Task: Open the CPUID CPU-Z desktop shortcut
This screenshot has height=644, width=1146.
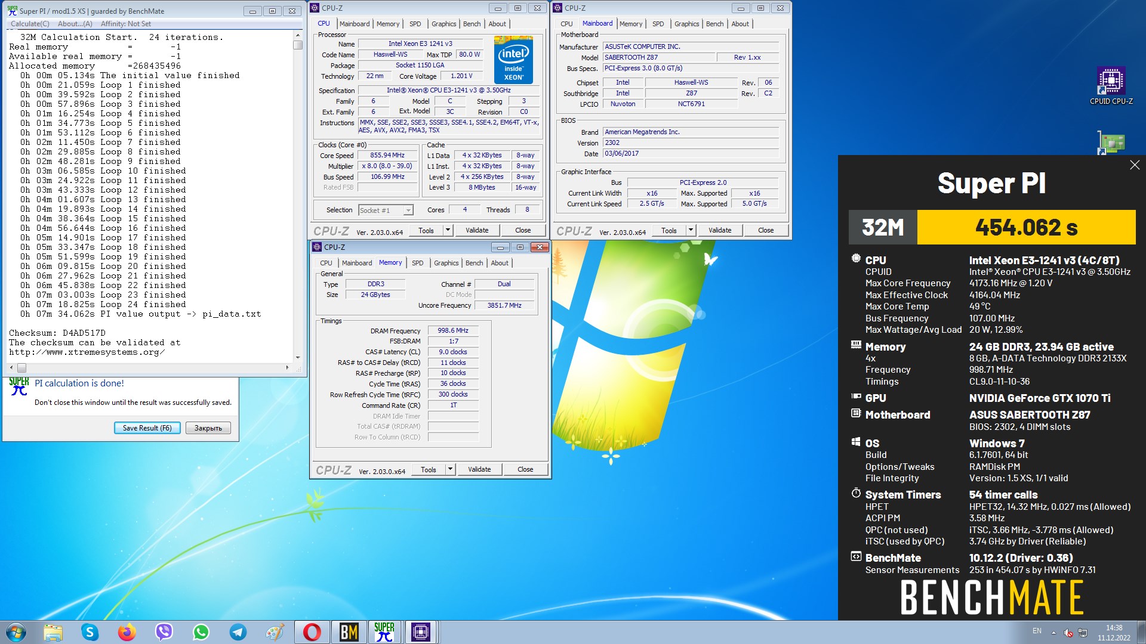Action: tap(1111, 86)
